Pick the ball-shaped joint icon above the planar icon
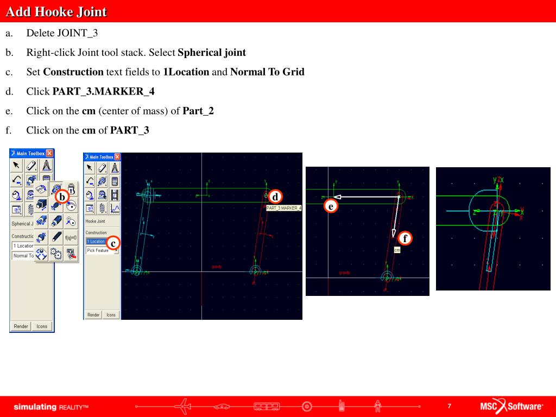This screenshot has width=556, height=417. tap(41, 238)
